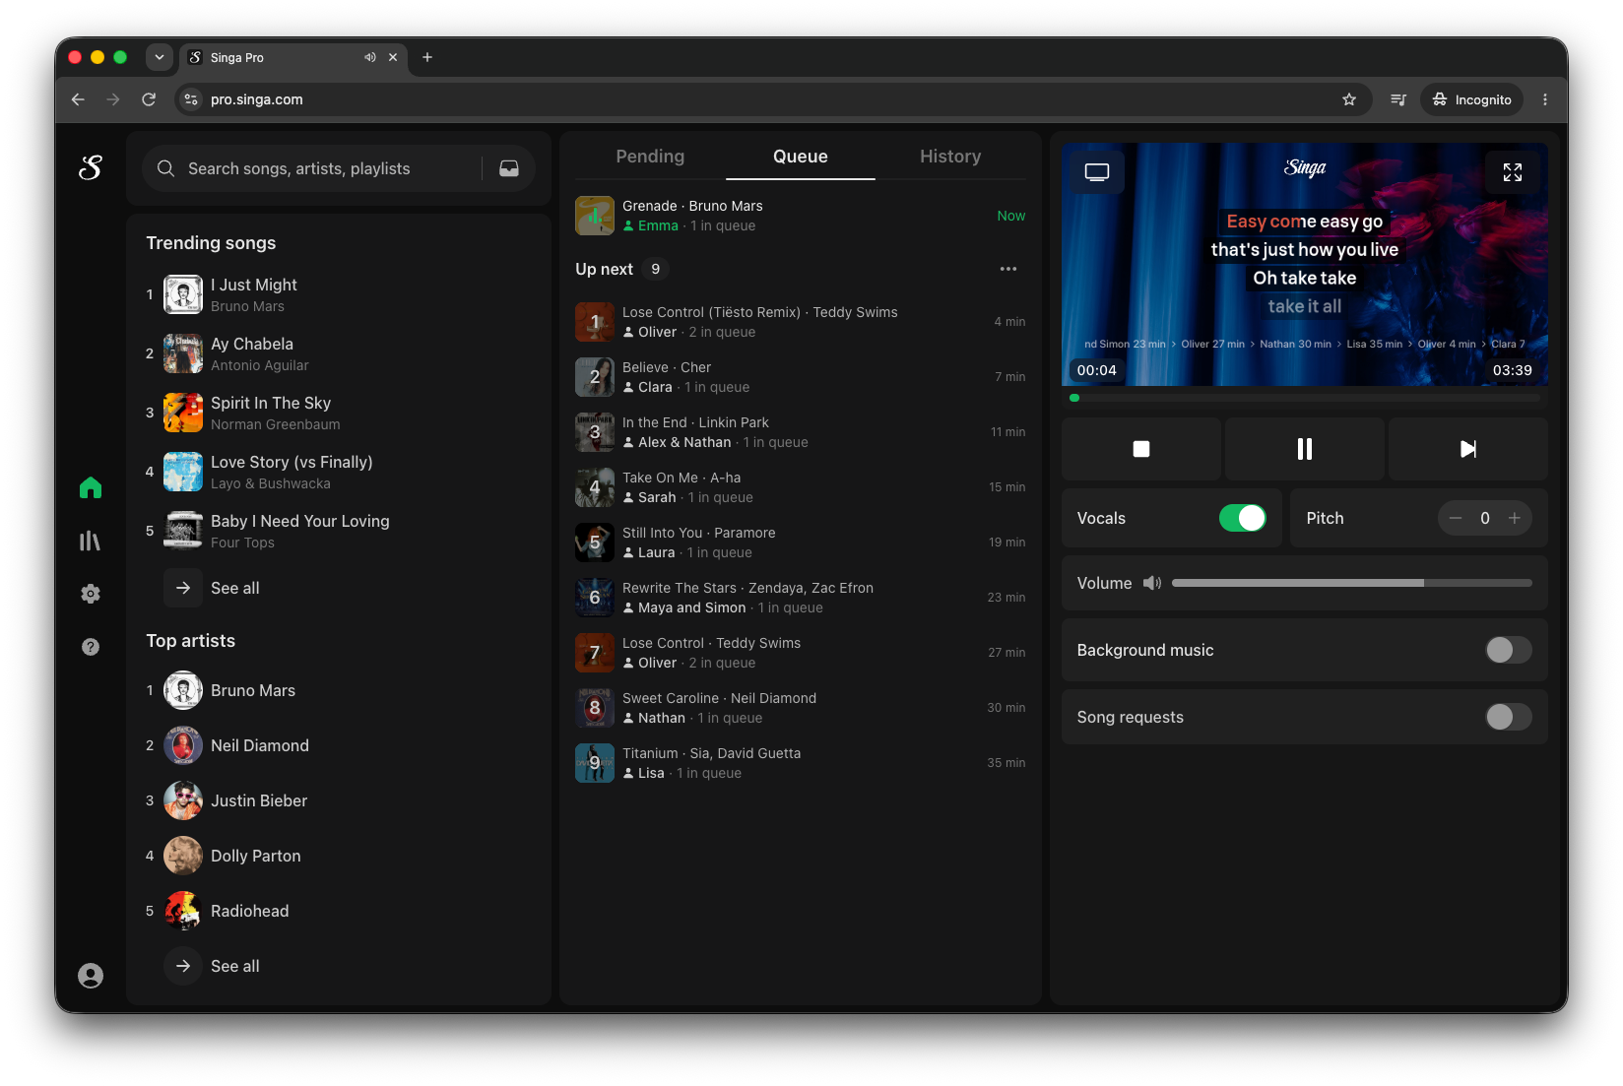Image resolution: width=1623 pixels, height=1086 pixels.
Task: Select the Queue tab
Action: point(801,157)
